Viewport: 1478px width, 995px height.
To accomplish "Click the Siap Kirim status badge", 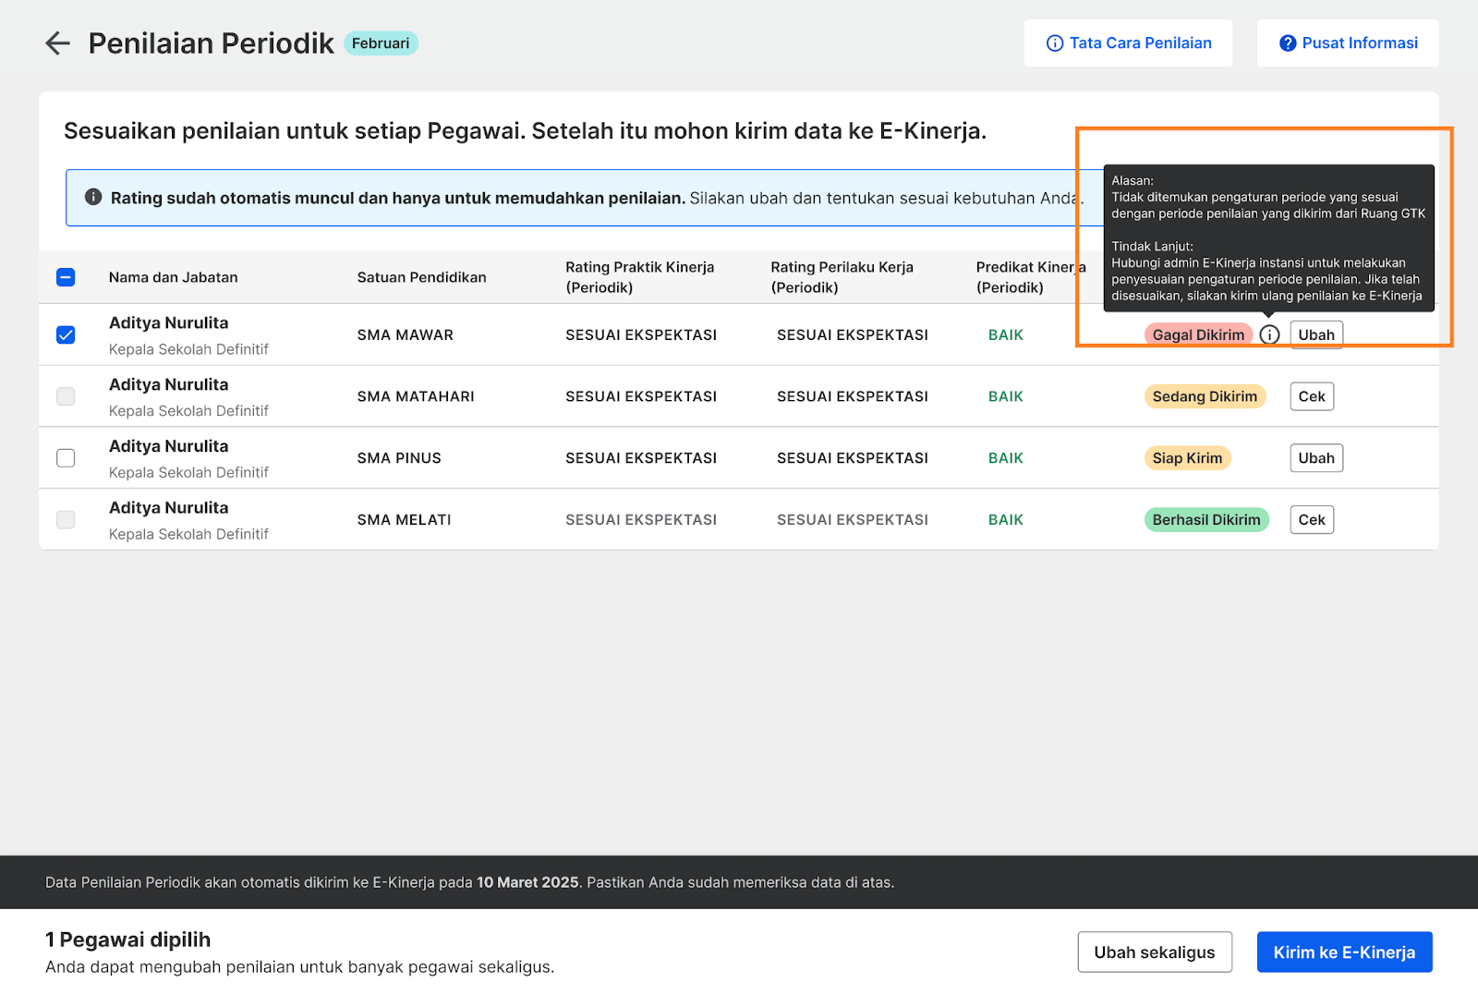I will click(x=1187, y=458).
